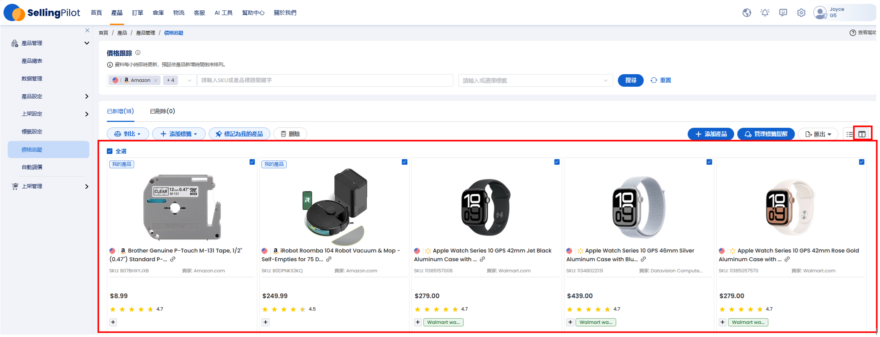Screen dimensions: 880x337
Task: Switch to the 已新增(18) tab
Action: pos(121,111)
